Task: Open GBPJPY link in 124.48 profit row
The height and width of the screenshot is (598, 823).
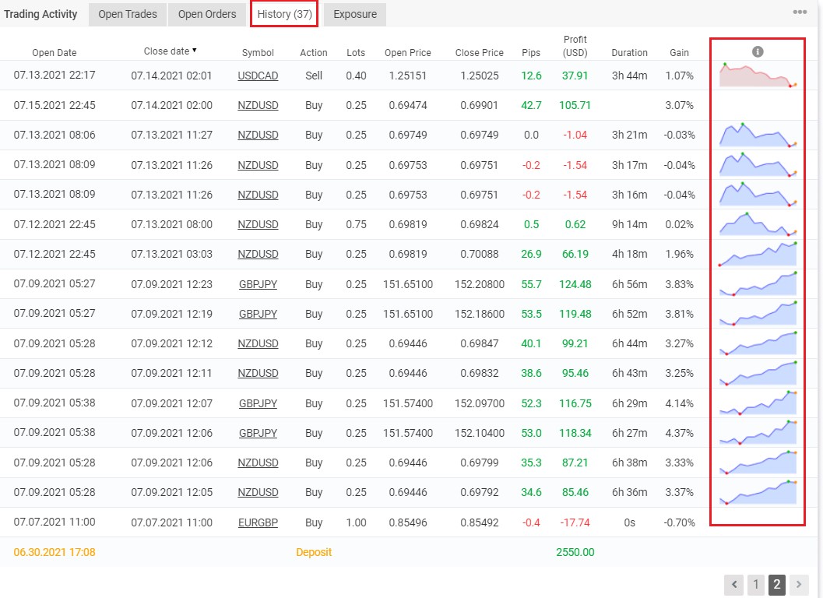Action: click(258, 284)
